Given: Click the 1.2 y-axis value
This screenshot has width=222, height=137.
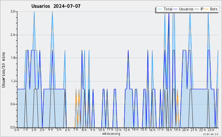Looking at the screenshot, I should [x=13, y=81].
